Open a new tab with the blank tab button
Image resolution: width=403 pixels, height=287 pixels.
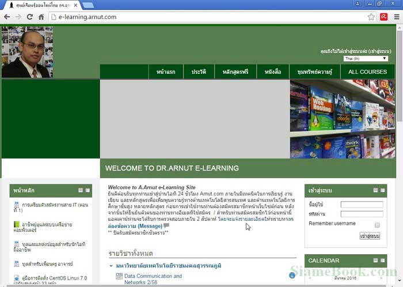88,5
